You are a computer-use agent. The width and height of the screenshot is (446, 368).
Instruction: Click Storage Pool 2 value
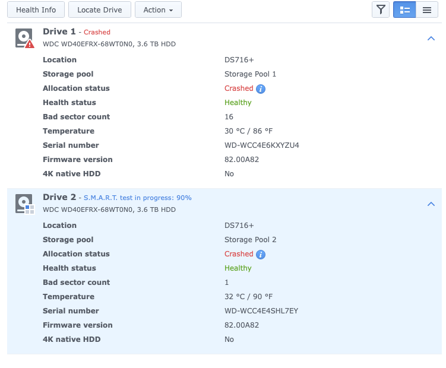[250, 240]
